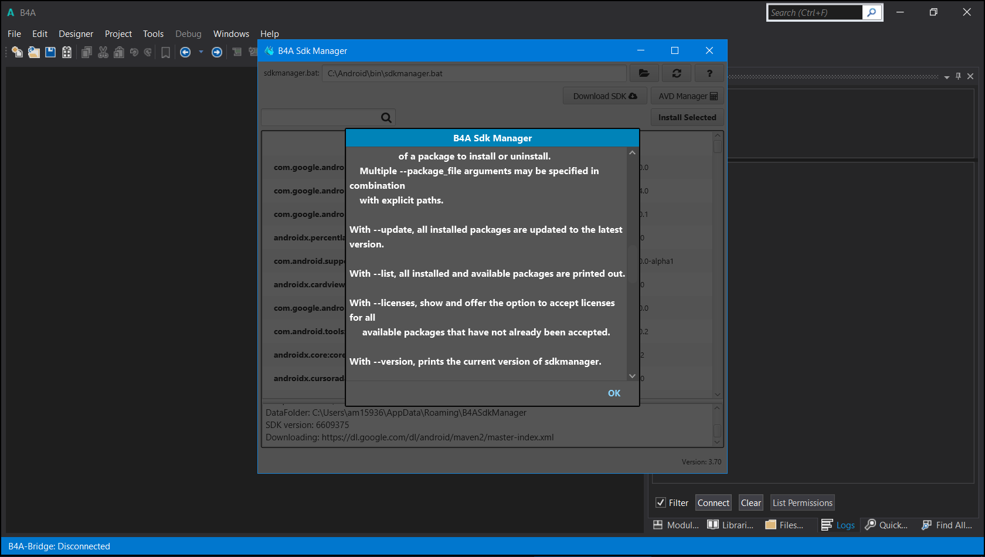This screenshot has height=557, width=985.
Task: Click the refresh icon in Sdk Manager
Action: coord(677,73)
